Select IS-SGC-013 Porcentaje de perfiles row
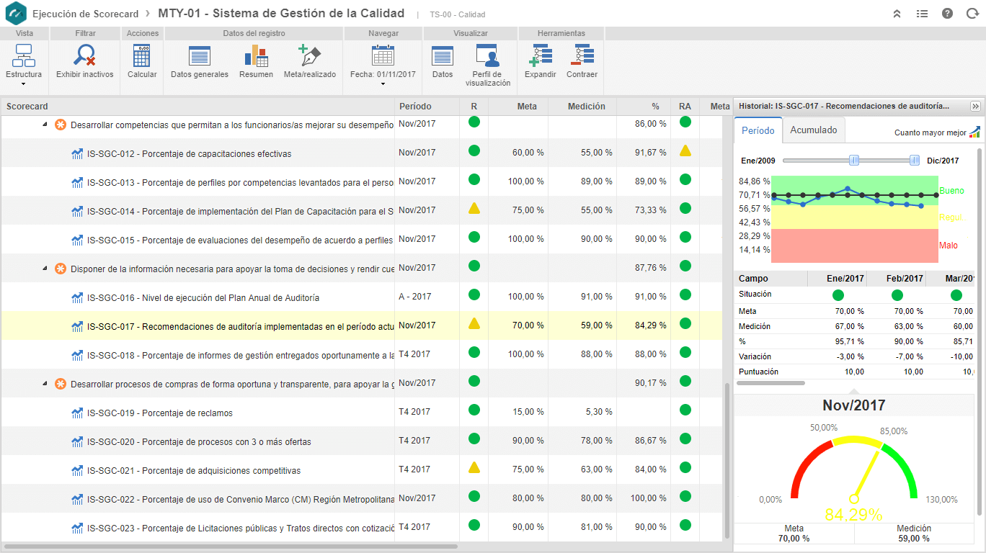This screenshot has width=986, height=553. pyautogui.click(x=361, y=182)
